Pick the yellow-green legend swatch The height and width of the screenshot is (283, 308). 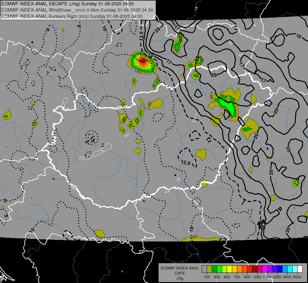[x=224, y=269]
